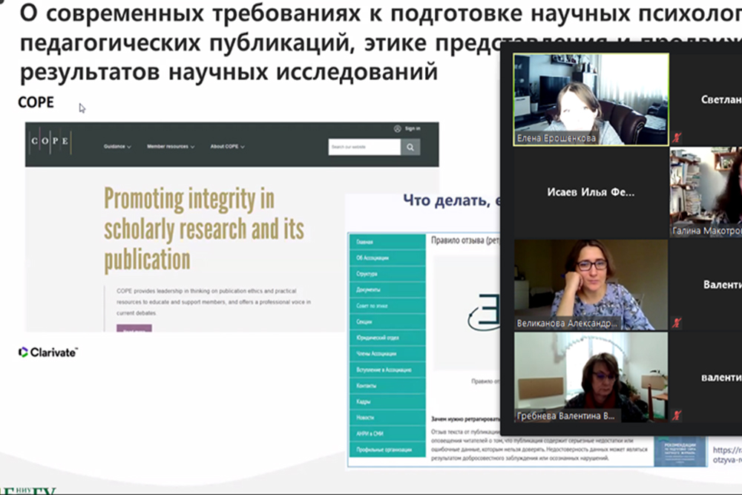Click the COPE logo in the site header
Image resolution: width=742 pixels, height=495 pixels.
pyautogui.click(x=50, y=141)
